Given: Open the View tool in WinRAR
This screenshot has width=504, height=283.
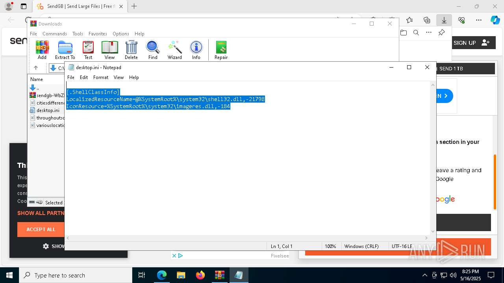Looking at the screenshot, I should click(109, 50).
